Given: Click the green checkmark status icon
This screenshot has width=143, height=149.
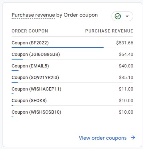Looking at the screenshot, I should [118, 16].
